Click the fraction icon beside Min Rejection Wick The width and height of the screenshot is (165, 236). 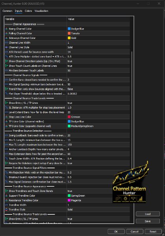click(6, 172)
